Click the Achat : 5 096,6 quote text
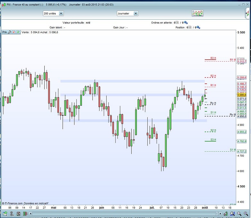The height and width of the screenshot is (218, 251). [x=49, y=32]
